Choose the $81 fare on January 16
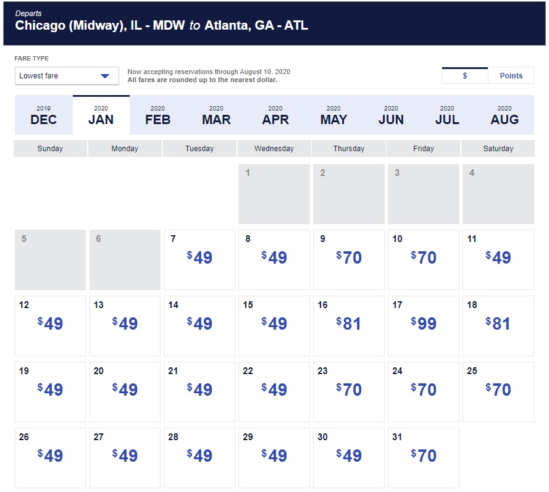 tap(349, 324)
